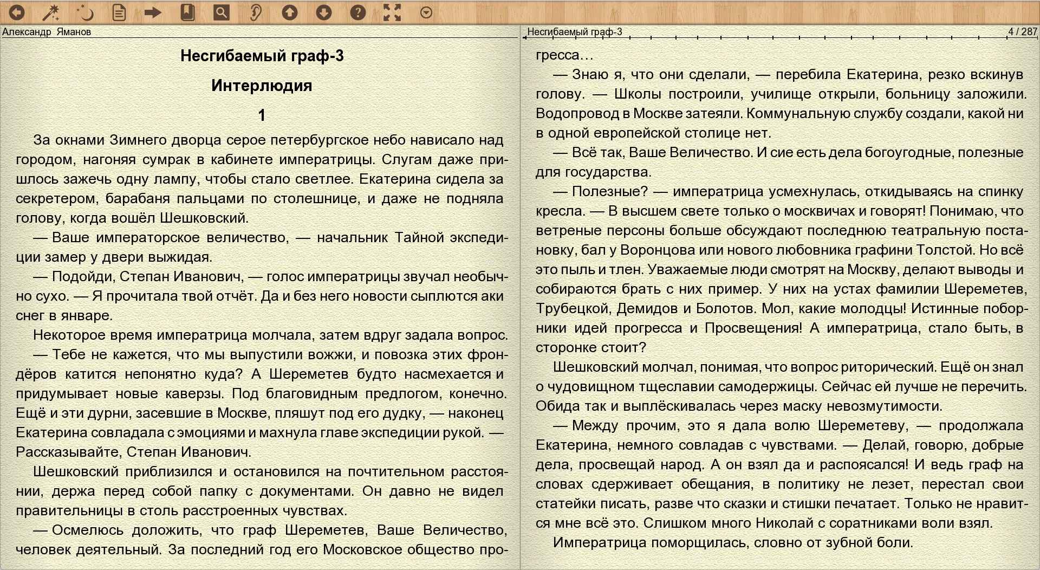Open the search magnifier tool

point(222,12)
